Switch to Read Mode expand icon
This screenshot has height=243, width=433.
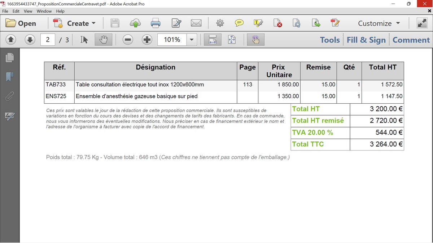(421, 23)
